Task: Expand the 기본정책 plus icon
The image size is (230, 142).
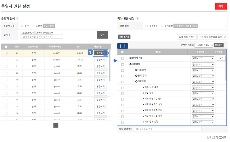Action: [x=136, y=70]
